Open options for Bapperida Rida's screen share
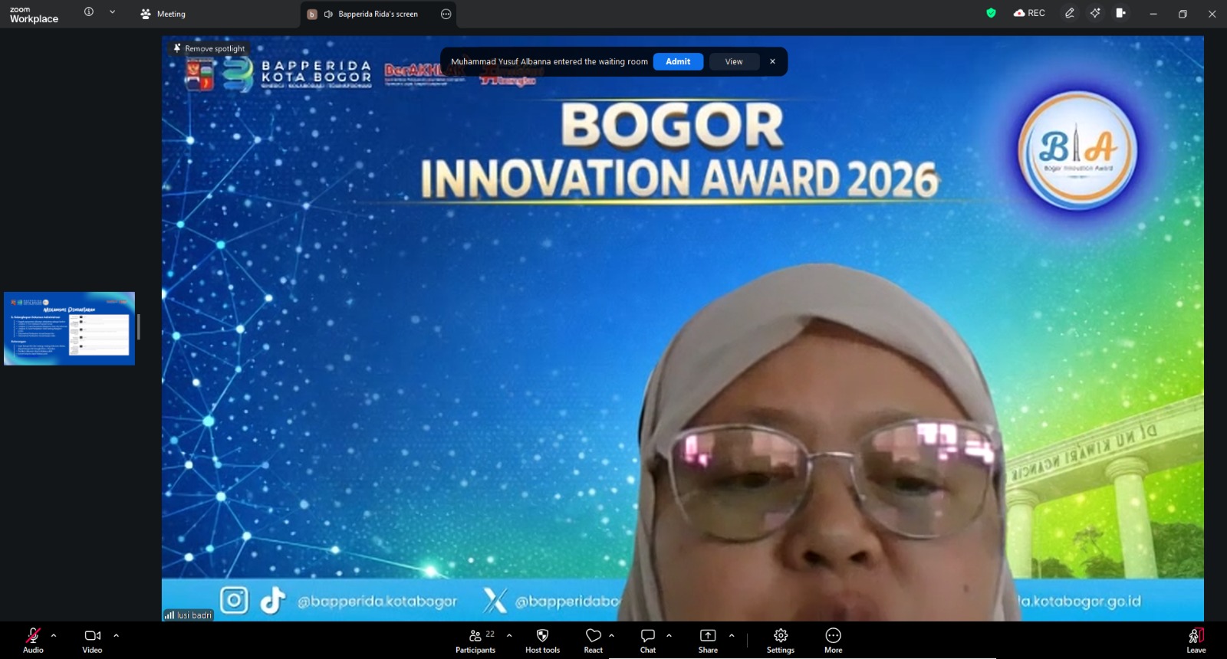Viewport: 1227px width, 659px height. tap(446, 14)
